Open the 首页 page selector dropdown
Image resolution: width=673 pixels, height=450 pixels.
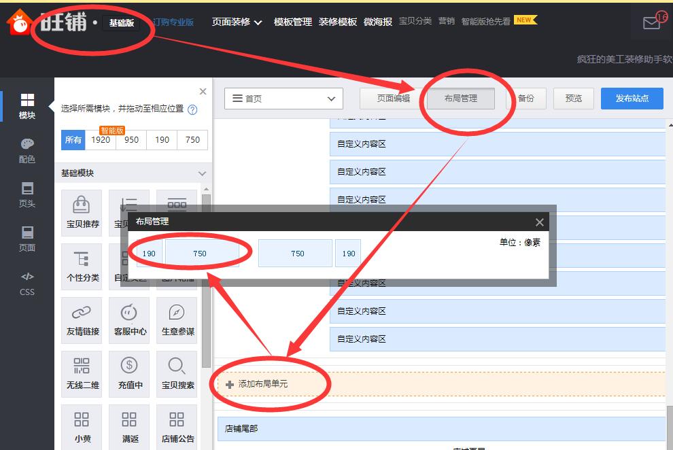click(283, 99)
